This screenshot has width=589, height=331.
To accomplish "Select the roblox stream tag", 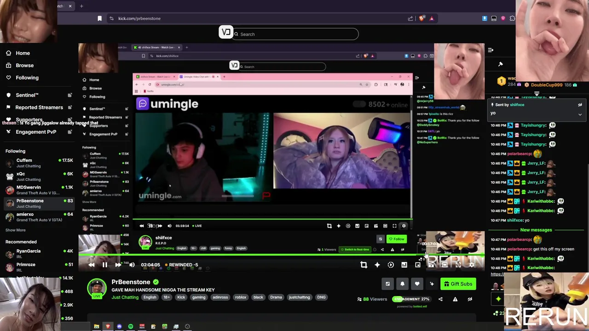I will [x=241, y=297].
